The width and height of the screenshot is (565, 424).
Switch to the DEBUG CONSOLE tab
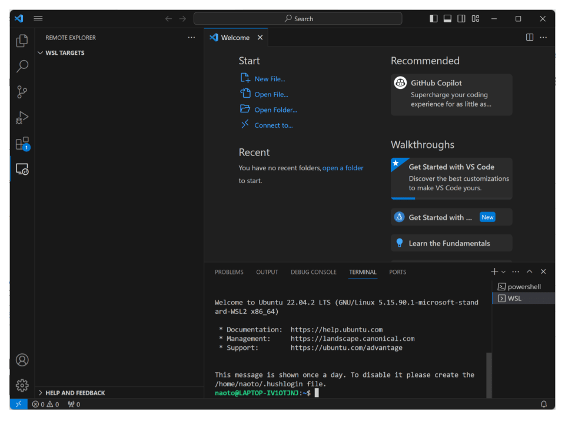pos(314,272)
